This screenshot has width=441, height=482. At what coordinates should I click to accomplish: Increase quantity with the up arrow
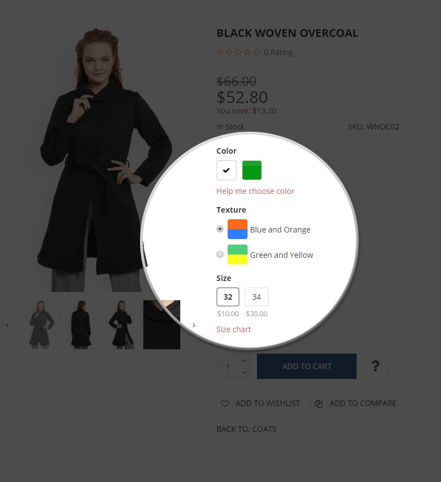245,361
